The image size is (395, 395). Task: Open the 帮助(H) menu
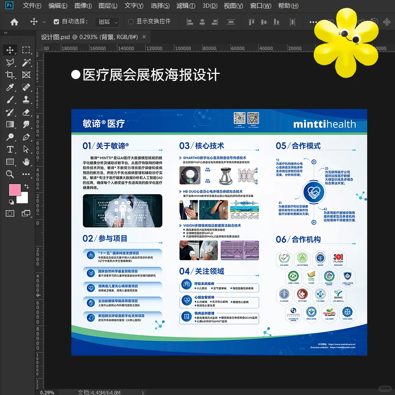click(x=288, y=5)
